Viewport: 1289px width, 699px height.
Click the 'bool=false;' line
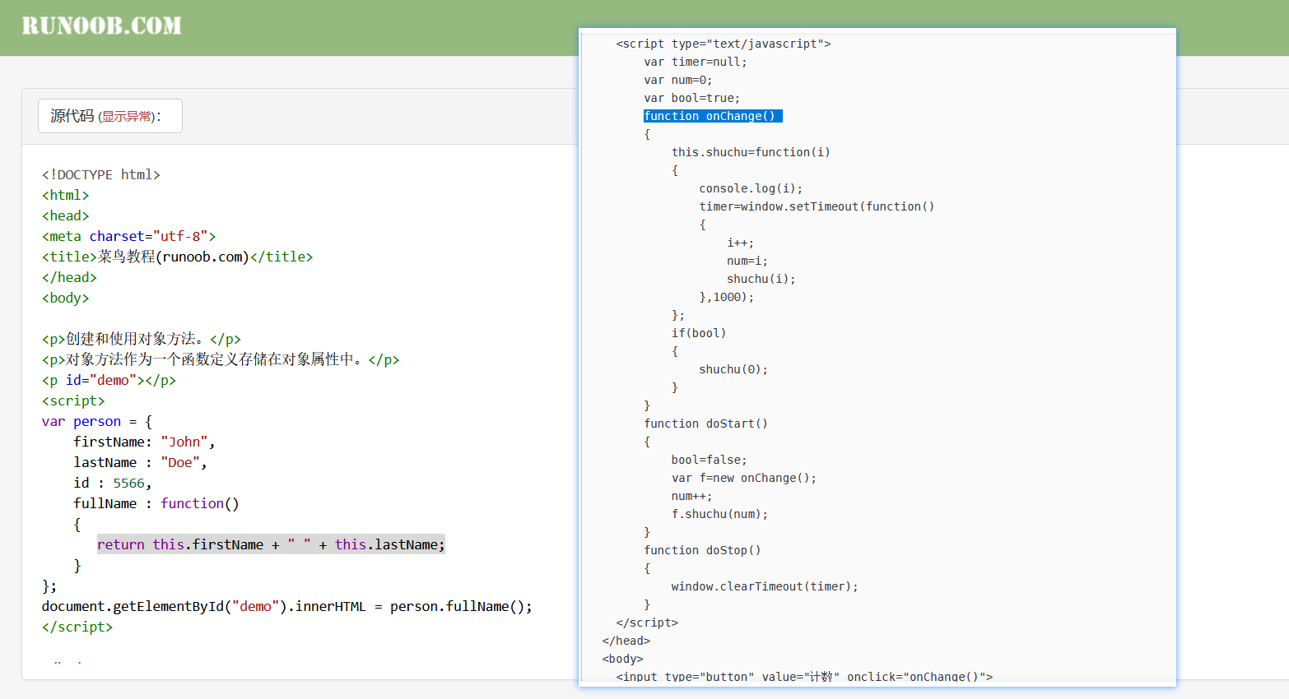pos(710,460)
